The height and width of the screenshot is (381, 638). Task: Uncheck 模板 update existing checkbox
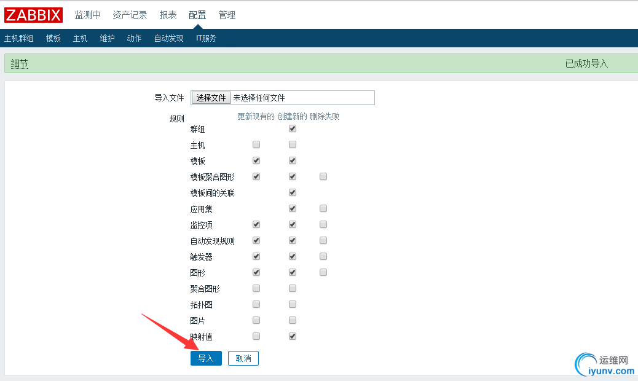click(x=256, y=160)
